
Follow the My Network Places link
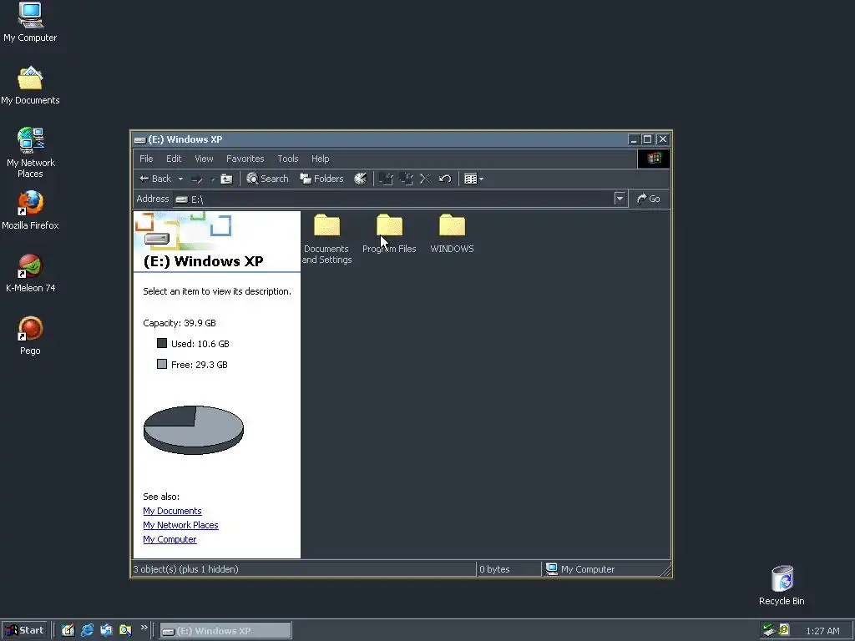pyautogui.click(x=180, y=525)
